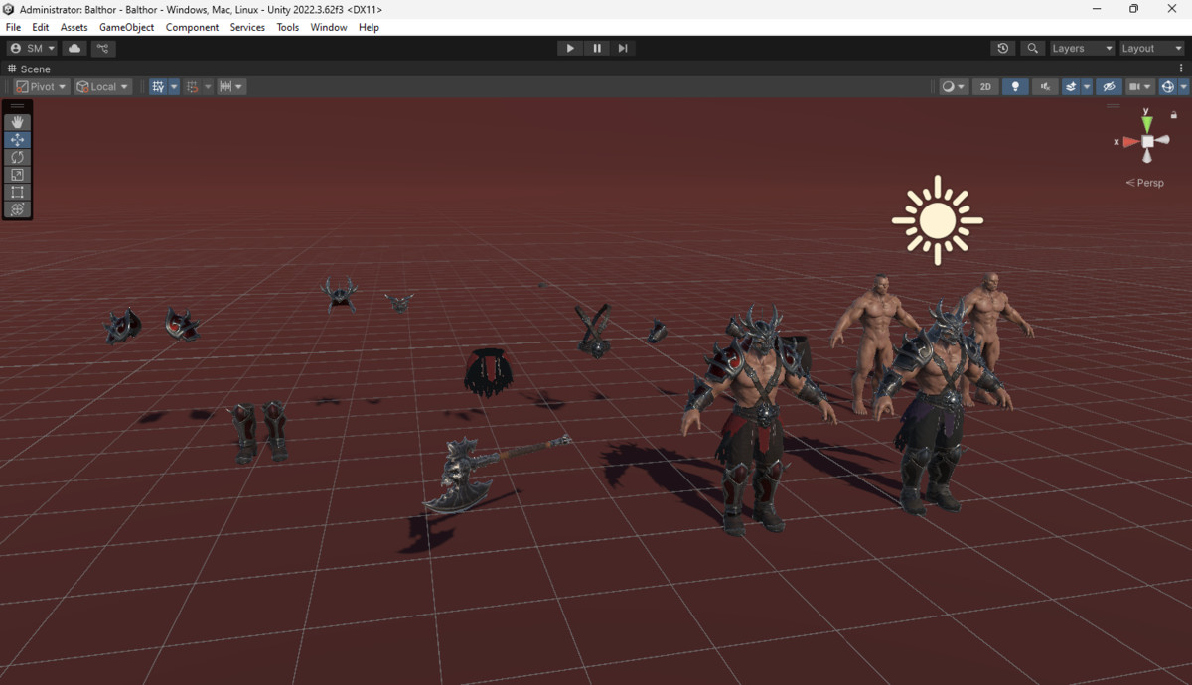The image size is (1192, 685).
Task: Click the scene gizmo center cube
Action: tap(1147, 142)
